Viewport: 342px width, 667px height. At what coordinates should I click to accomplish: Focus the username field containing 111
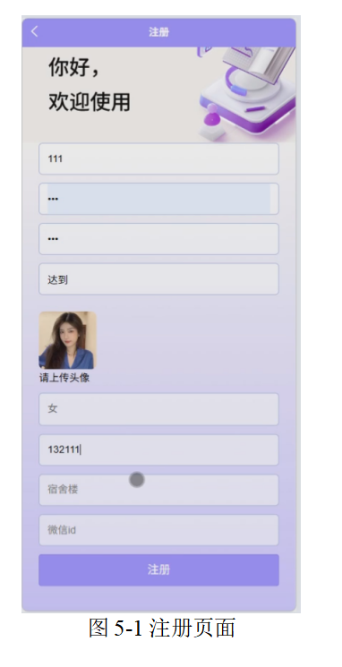[x=158, y=158]
